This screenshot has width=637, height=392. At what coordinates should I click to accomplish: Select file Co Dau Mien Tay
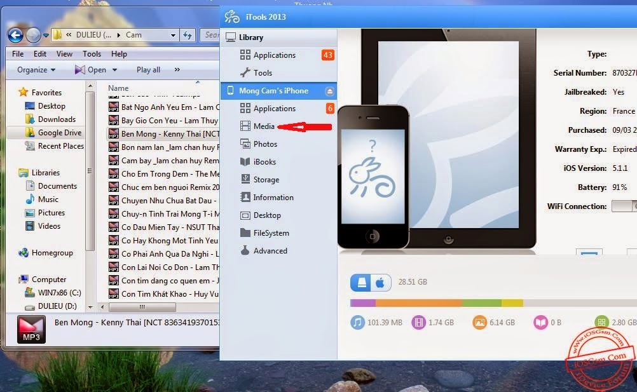point(164,227)
